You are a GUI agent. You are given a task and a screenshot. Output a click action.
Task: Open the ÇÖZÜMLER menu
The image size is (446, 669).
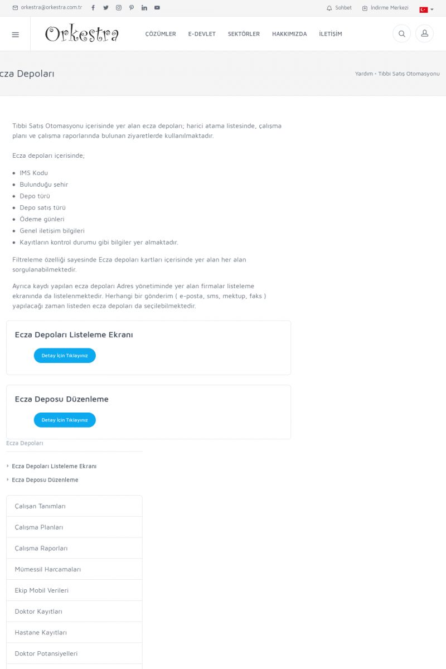tap(161, 34)
